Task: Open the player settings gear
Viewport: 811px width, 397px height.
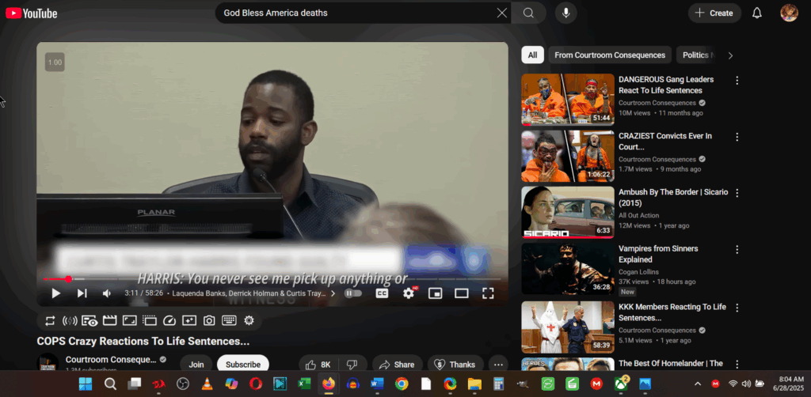Action: pyautogui.click(x=409, y=293)
